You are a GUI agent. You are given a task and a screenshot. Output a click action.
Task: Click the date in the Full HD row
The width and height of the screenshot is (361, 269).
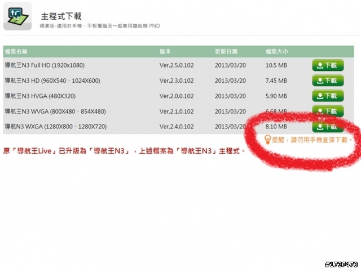click(x=230, y=65)
